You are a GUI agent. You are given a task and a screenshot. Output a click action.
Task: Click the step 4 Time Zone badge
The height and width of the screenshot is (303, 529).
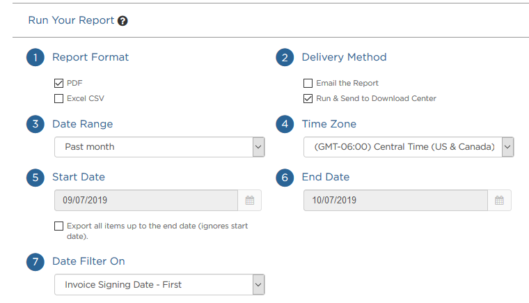285,124
